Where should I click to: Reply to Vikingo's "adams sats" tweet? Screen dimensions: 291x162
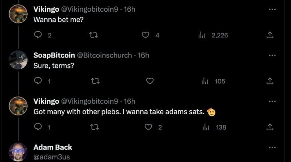pyautogui.click(x=38, y=127)
